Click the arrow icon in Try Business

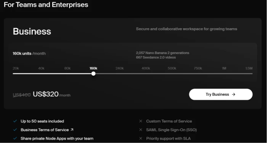pyautogui.click(x=233, y=94)
